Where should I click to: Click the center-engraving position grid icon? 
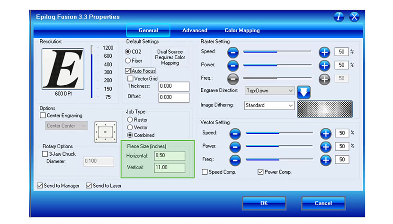click(x=105, y=132)
